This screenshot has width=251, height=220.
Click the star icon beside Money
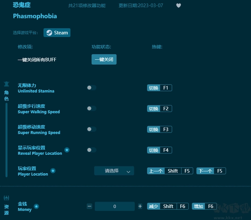tap(36, 206)
